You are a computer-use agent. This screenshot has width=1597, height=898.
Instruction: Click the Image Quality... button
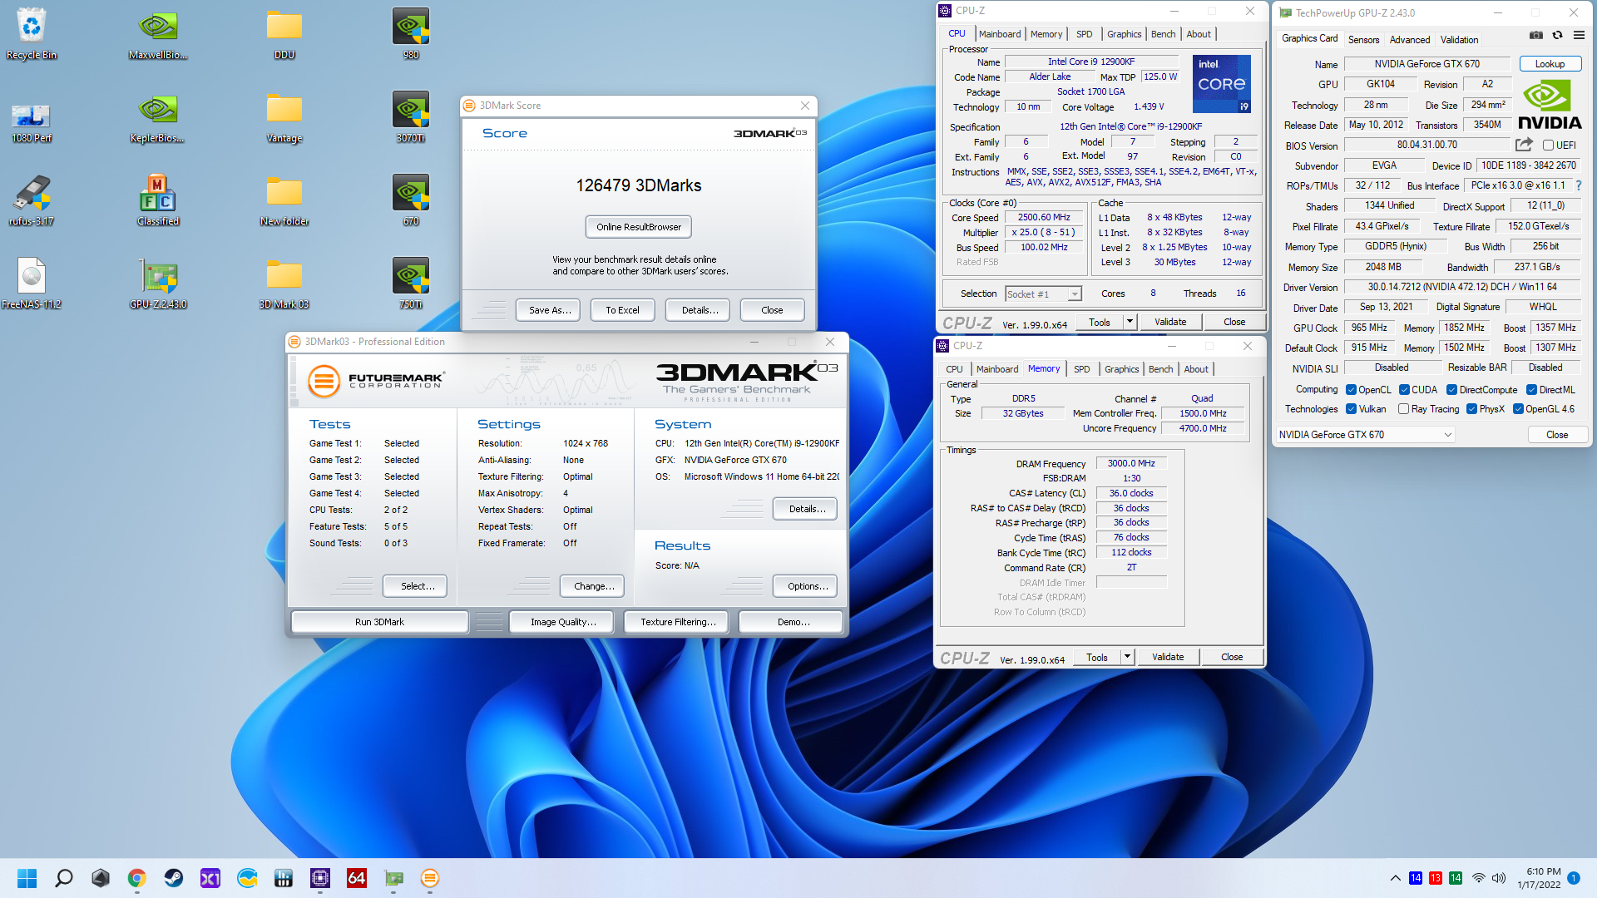(x=561, y=622)
